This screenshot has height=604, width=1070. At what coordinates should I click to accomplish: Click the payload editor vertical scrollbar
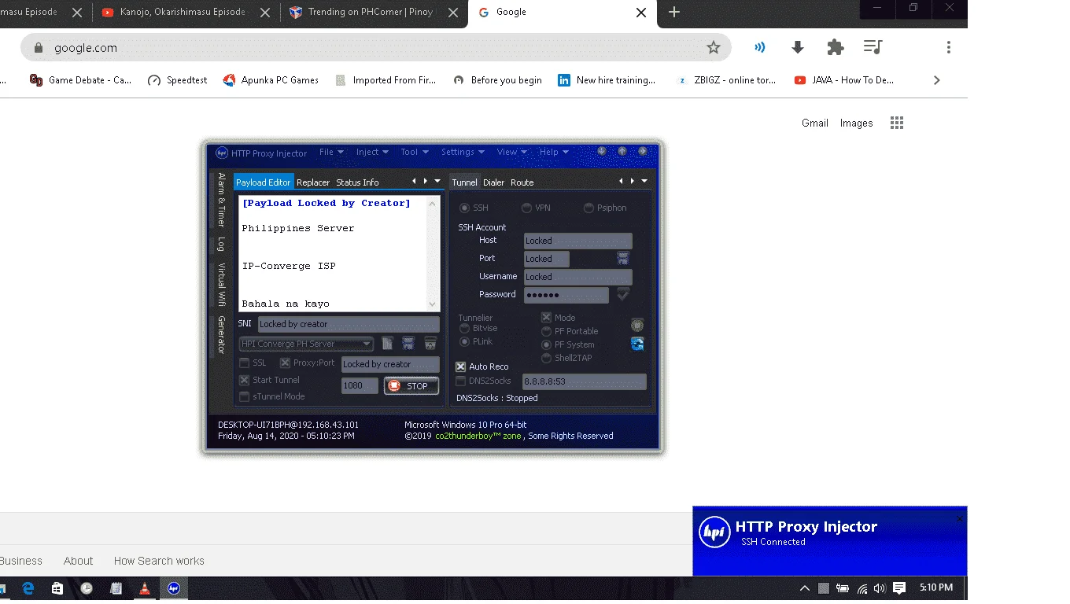432,253
